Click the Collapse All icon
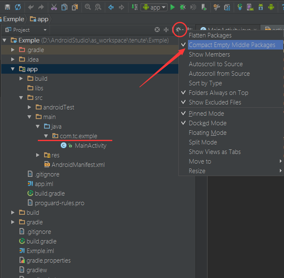 [166, 30]
